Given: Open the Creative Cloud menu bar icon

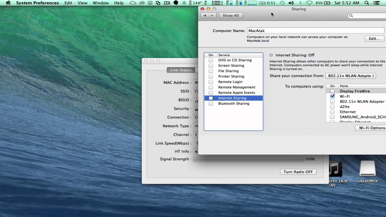Looking at the screenshot, I should click(x=142, y=3).
